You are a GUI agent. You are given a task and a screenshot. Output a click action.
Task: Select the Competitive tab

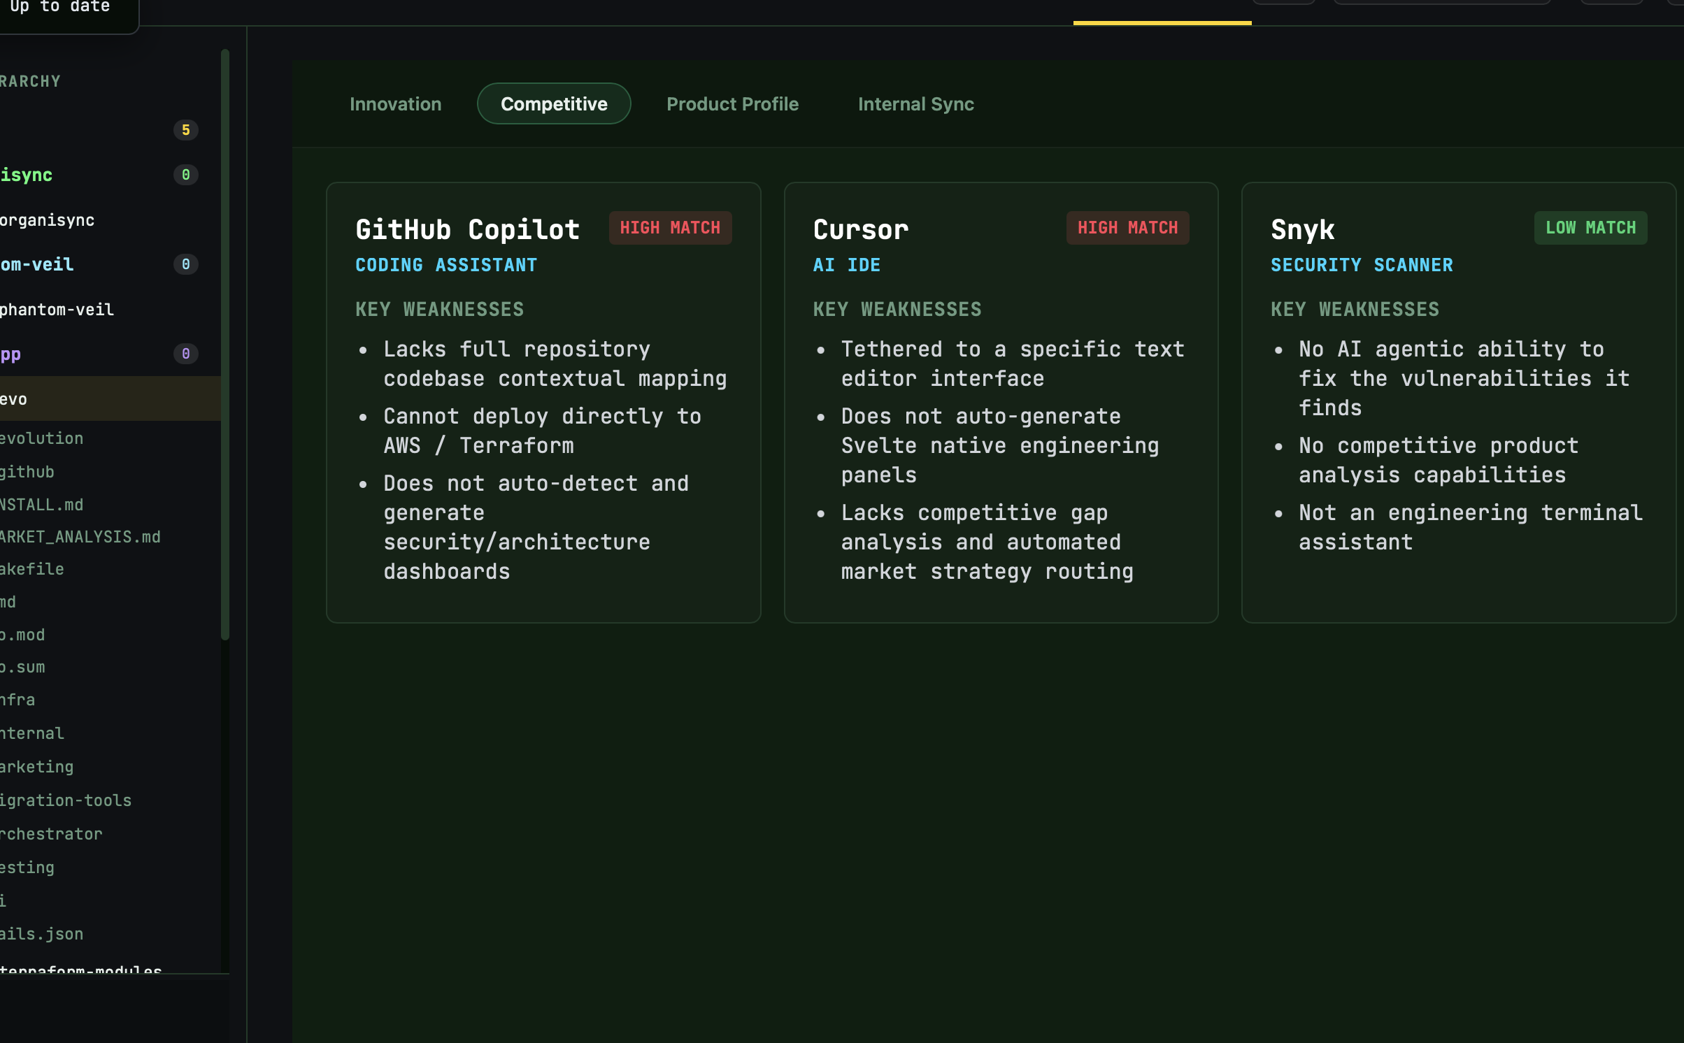point(554,103)
